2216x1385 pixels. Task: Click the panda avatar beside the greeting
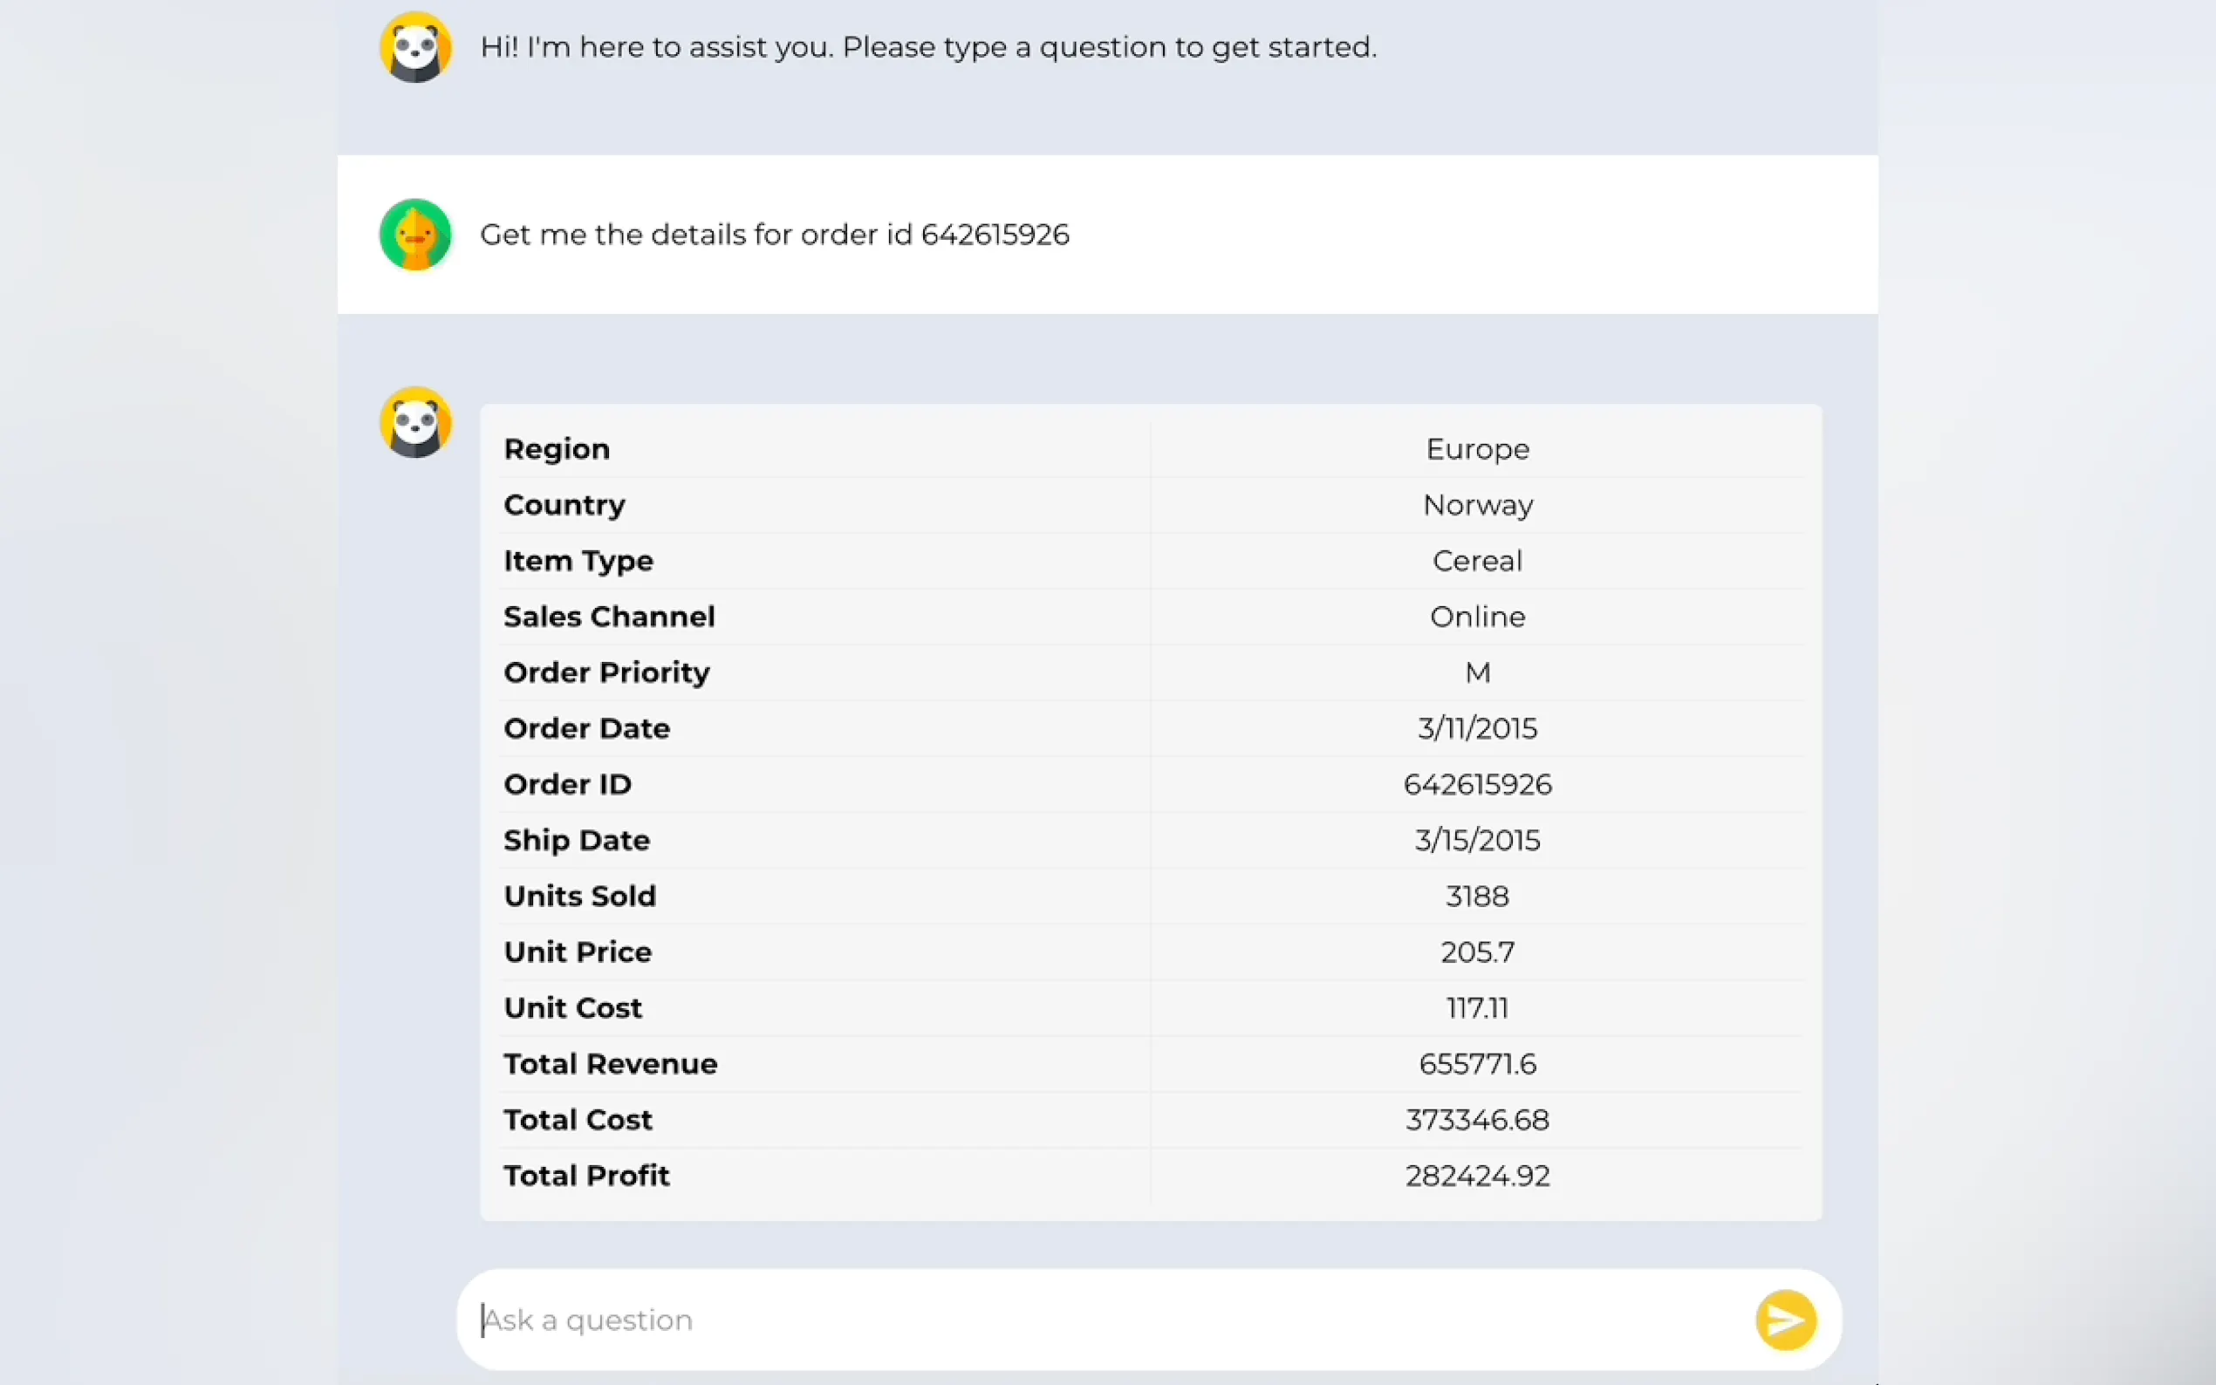(x=416, y=48)
